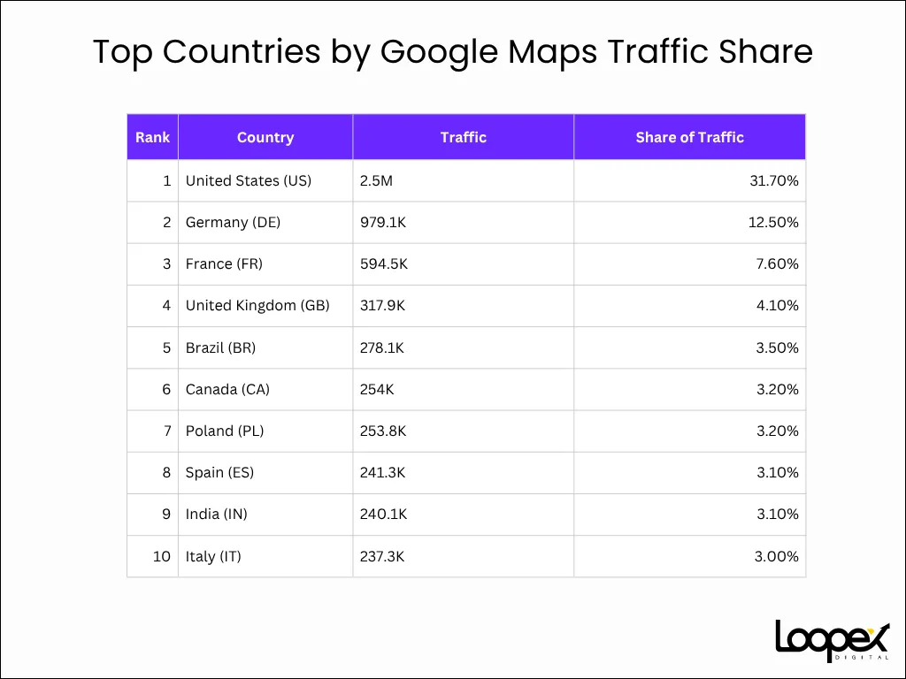Click the 3.10% share in Spain row
Screen dimensions: 906x679
(x=777, y=472)
